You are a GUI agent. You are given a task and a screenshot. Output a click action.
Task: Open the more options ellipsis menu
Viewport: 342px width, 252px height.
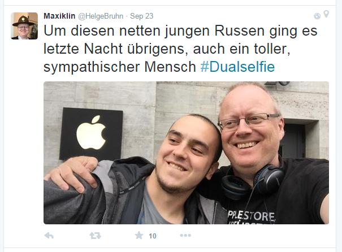185,236
